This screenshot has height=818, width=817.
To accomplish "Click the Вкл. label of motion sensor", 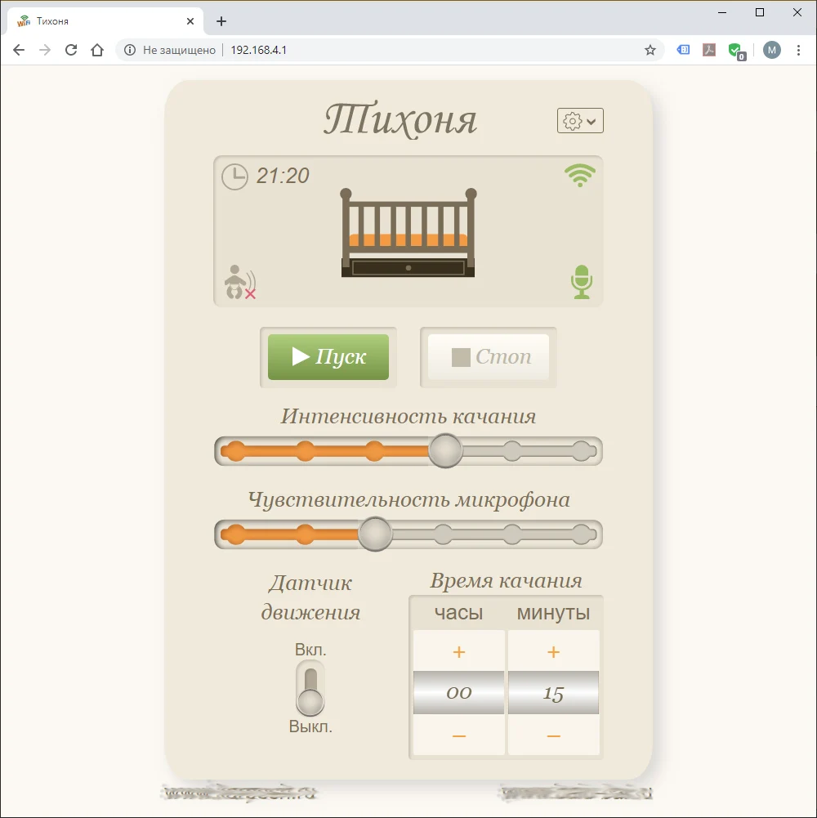I will 310,650.
